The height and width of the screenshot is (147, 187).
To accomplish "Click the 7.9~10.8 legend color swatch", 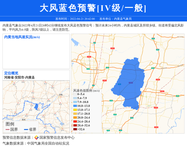I will (x=75, y=102).
